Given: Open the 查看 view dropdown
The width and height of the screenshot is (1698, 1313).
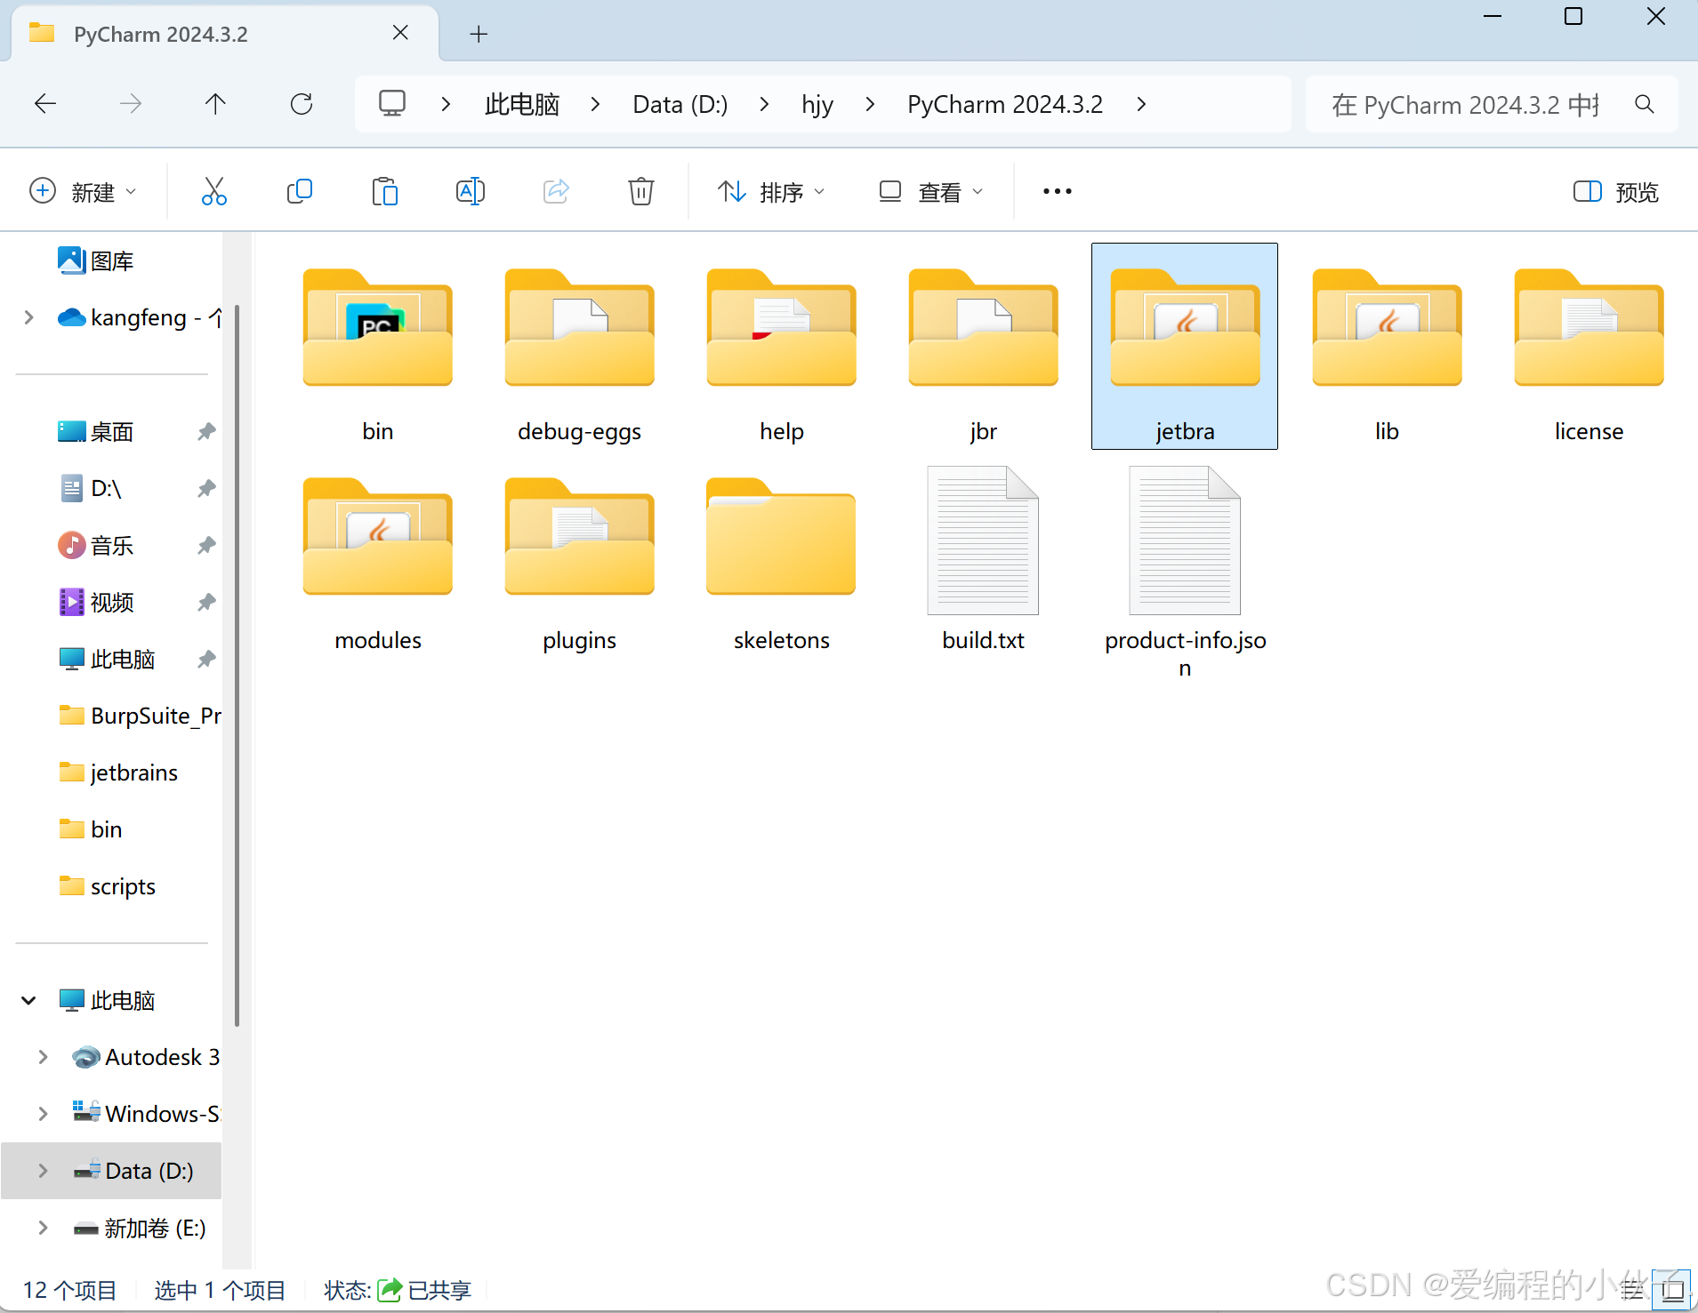Looking at the screenshot, I should [931, 192].
